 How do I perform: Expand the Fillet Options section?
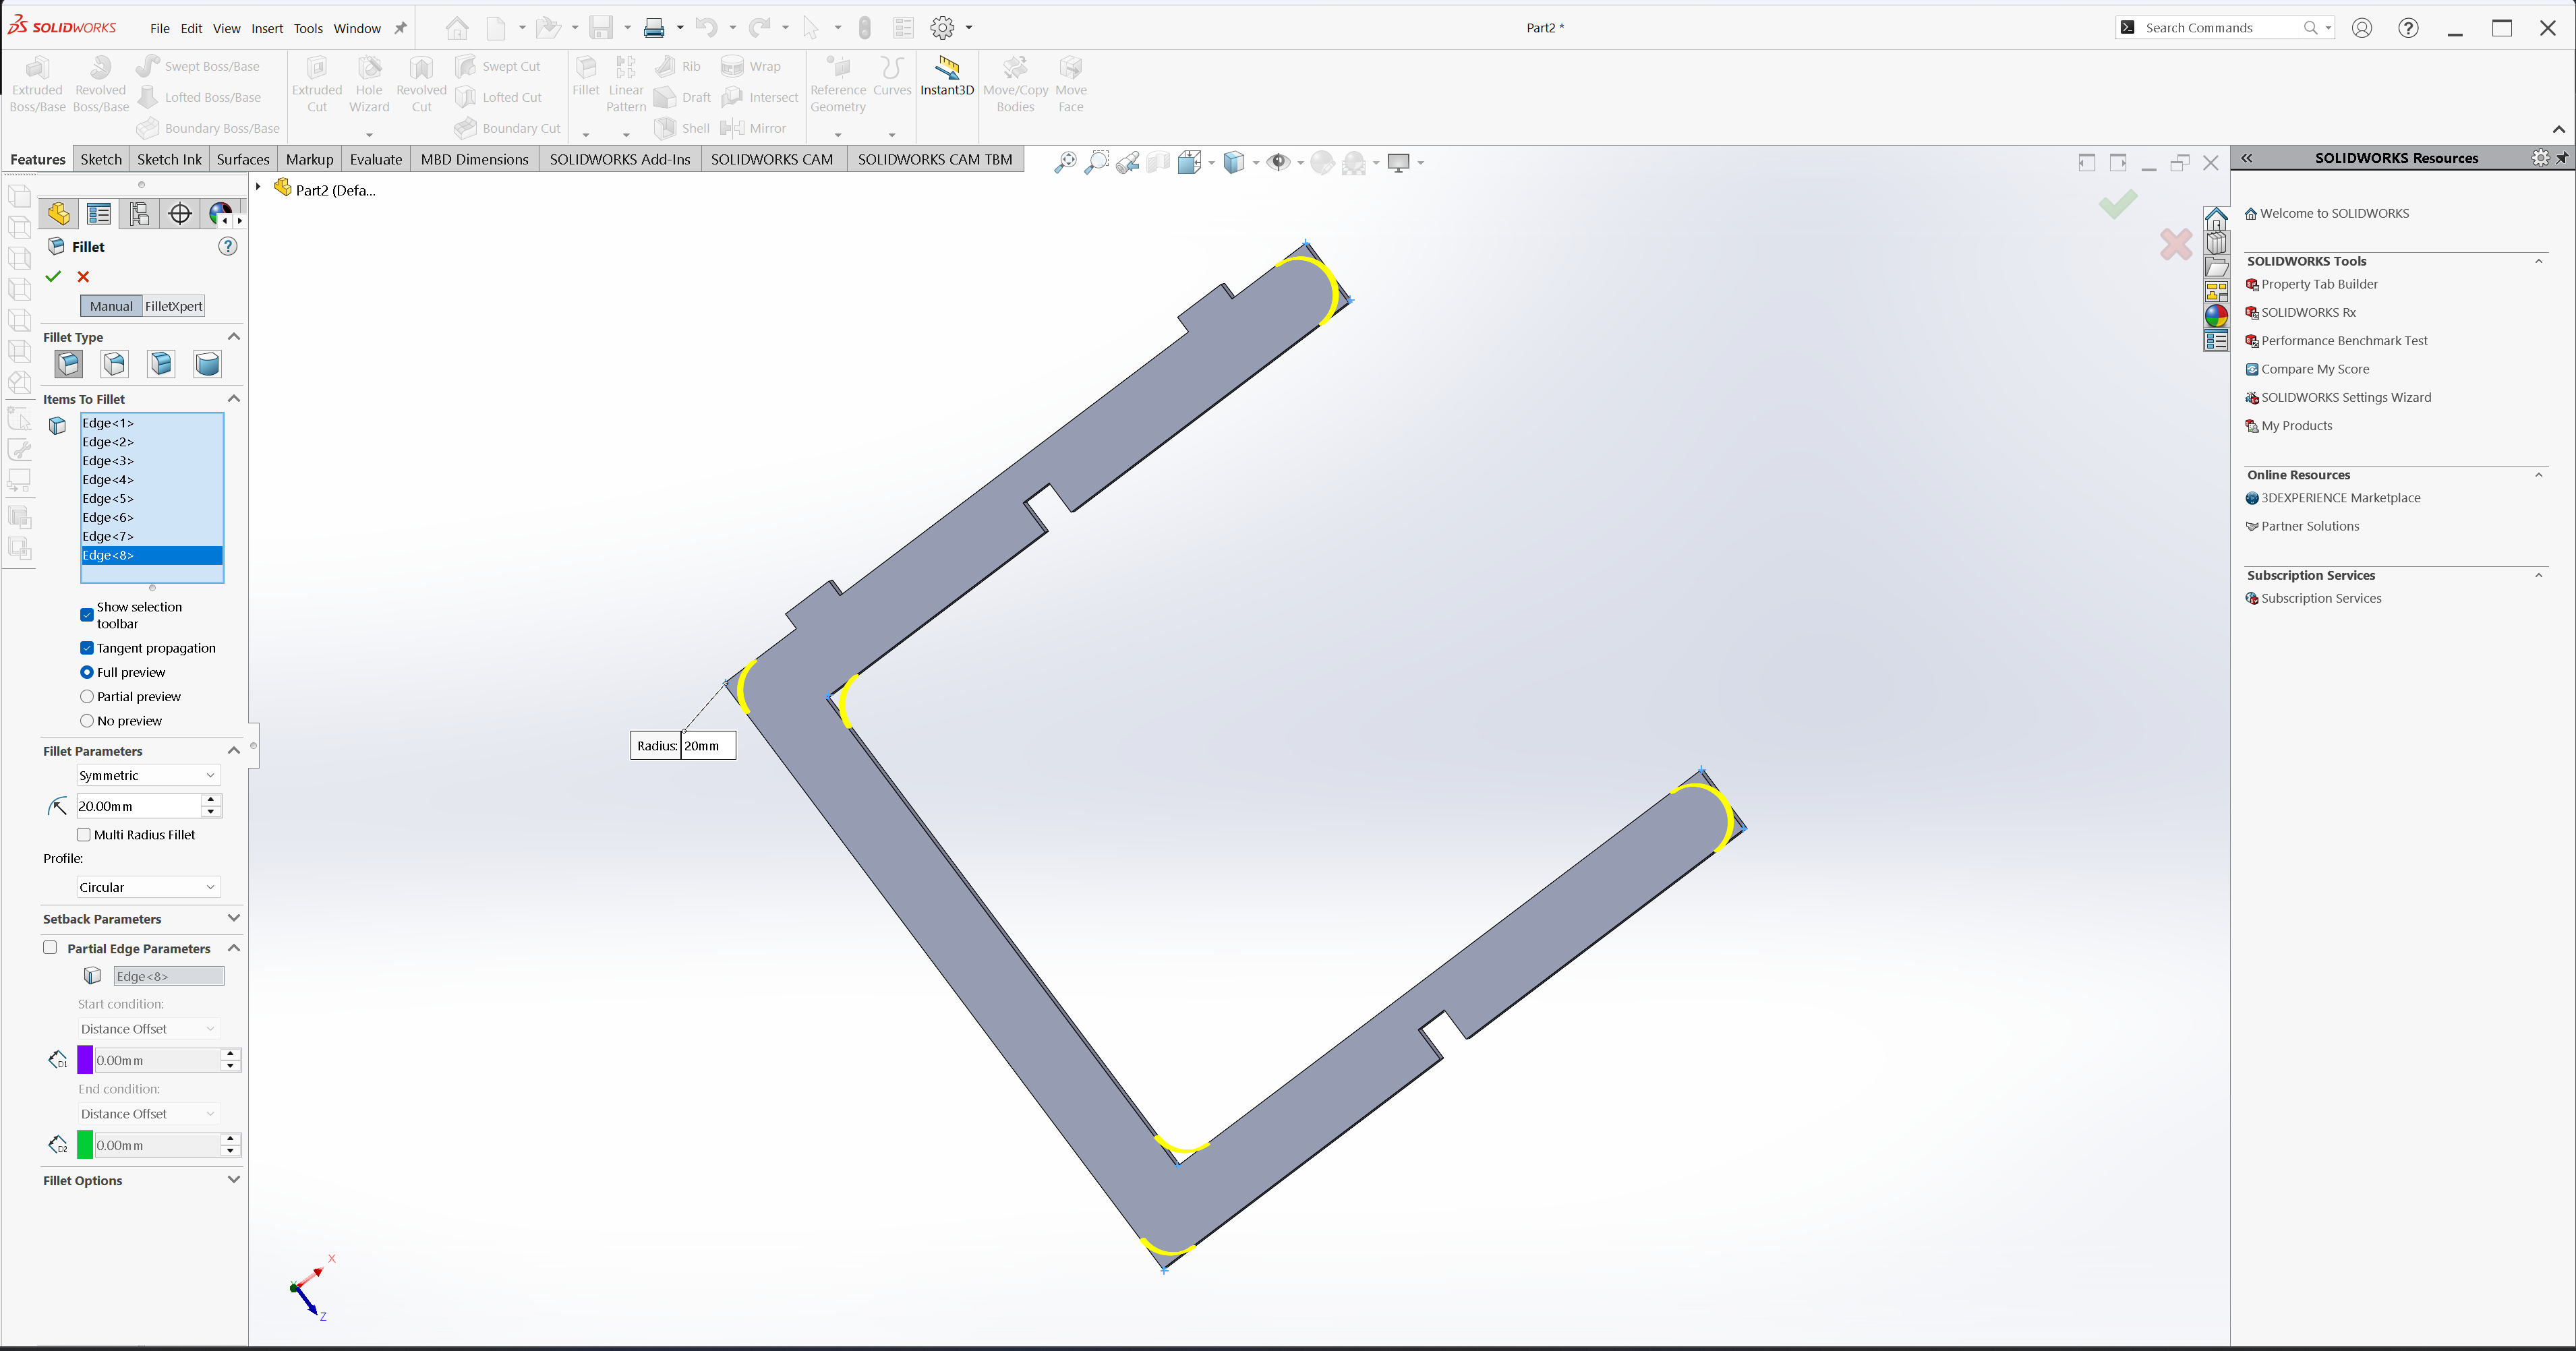[234, 1180]
